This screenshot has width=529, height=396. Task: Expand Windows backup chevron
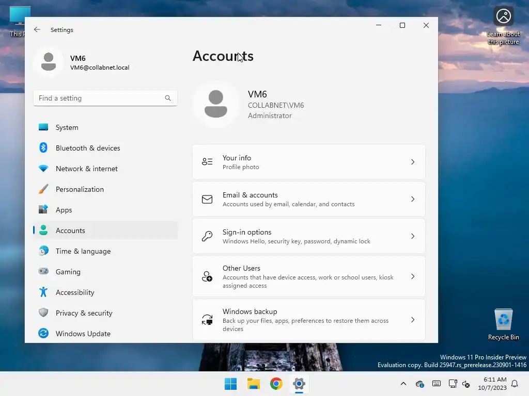coord(413,320)
